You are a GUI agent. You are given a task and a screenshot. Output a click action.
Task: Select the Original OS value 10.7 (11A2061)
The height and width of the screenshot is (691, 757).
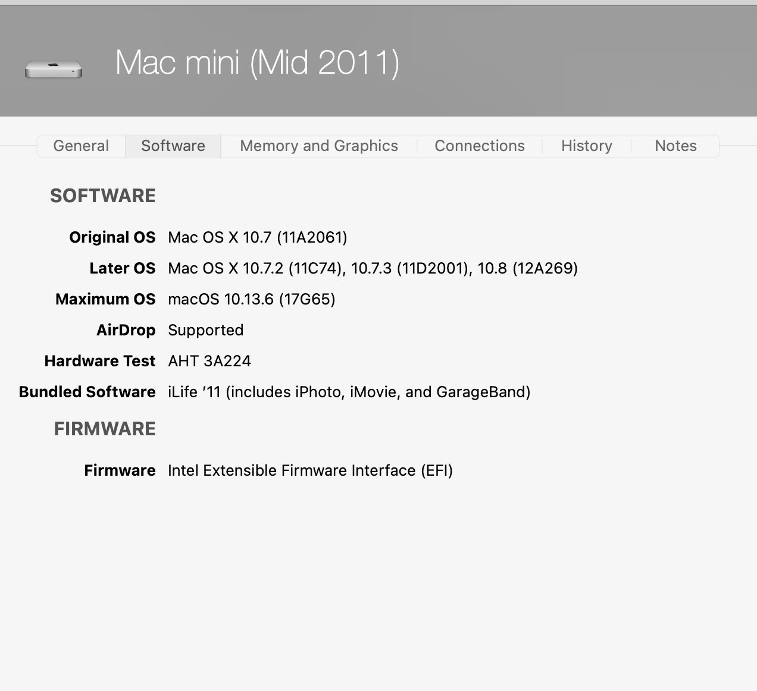point(257,237)
